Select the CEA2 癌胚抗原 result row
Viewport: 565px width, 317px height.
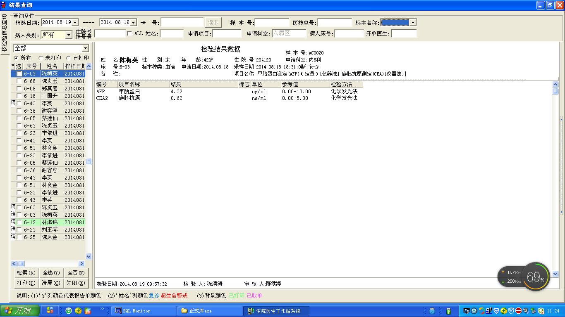229,98
